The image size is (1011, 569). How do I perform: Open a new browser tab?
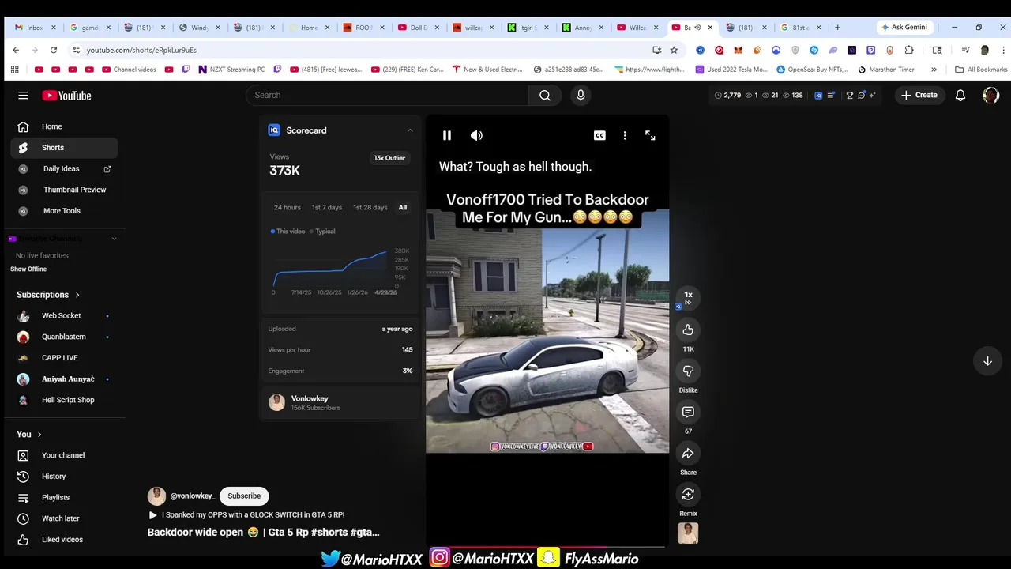pos(837,27)
